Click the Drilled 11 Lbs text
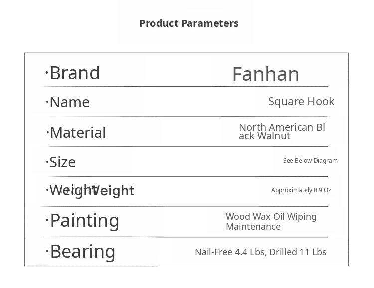This screenshot has width=374, height=288. (x=298, y=252)
